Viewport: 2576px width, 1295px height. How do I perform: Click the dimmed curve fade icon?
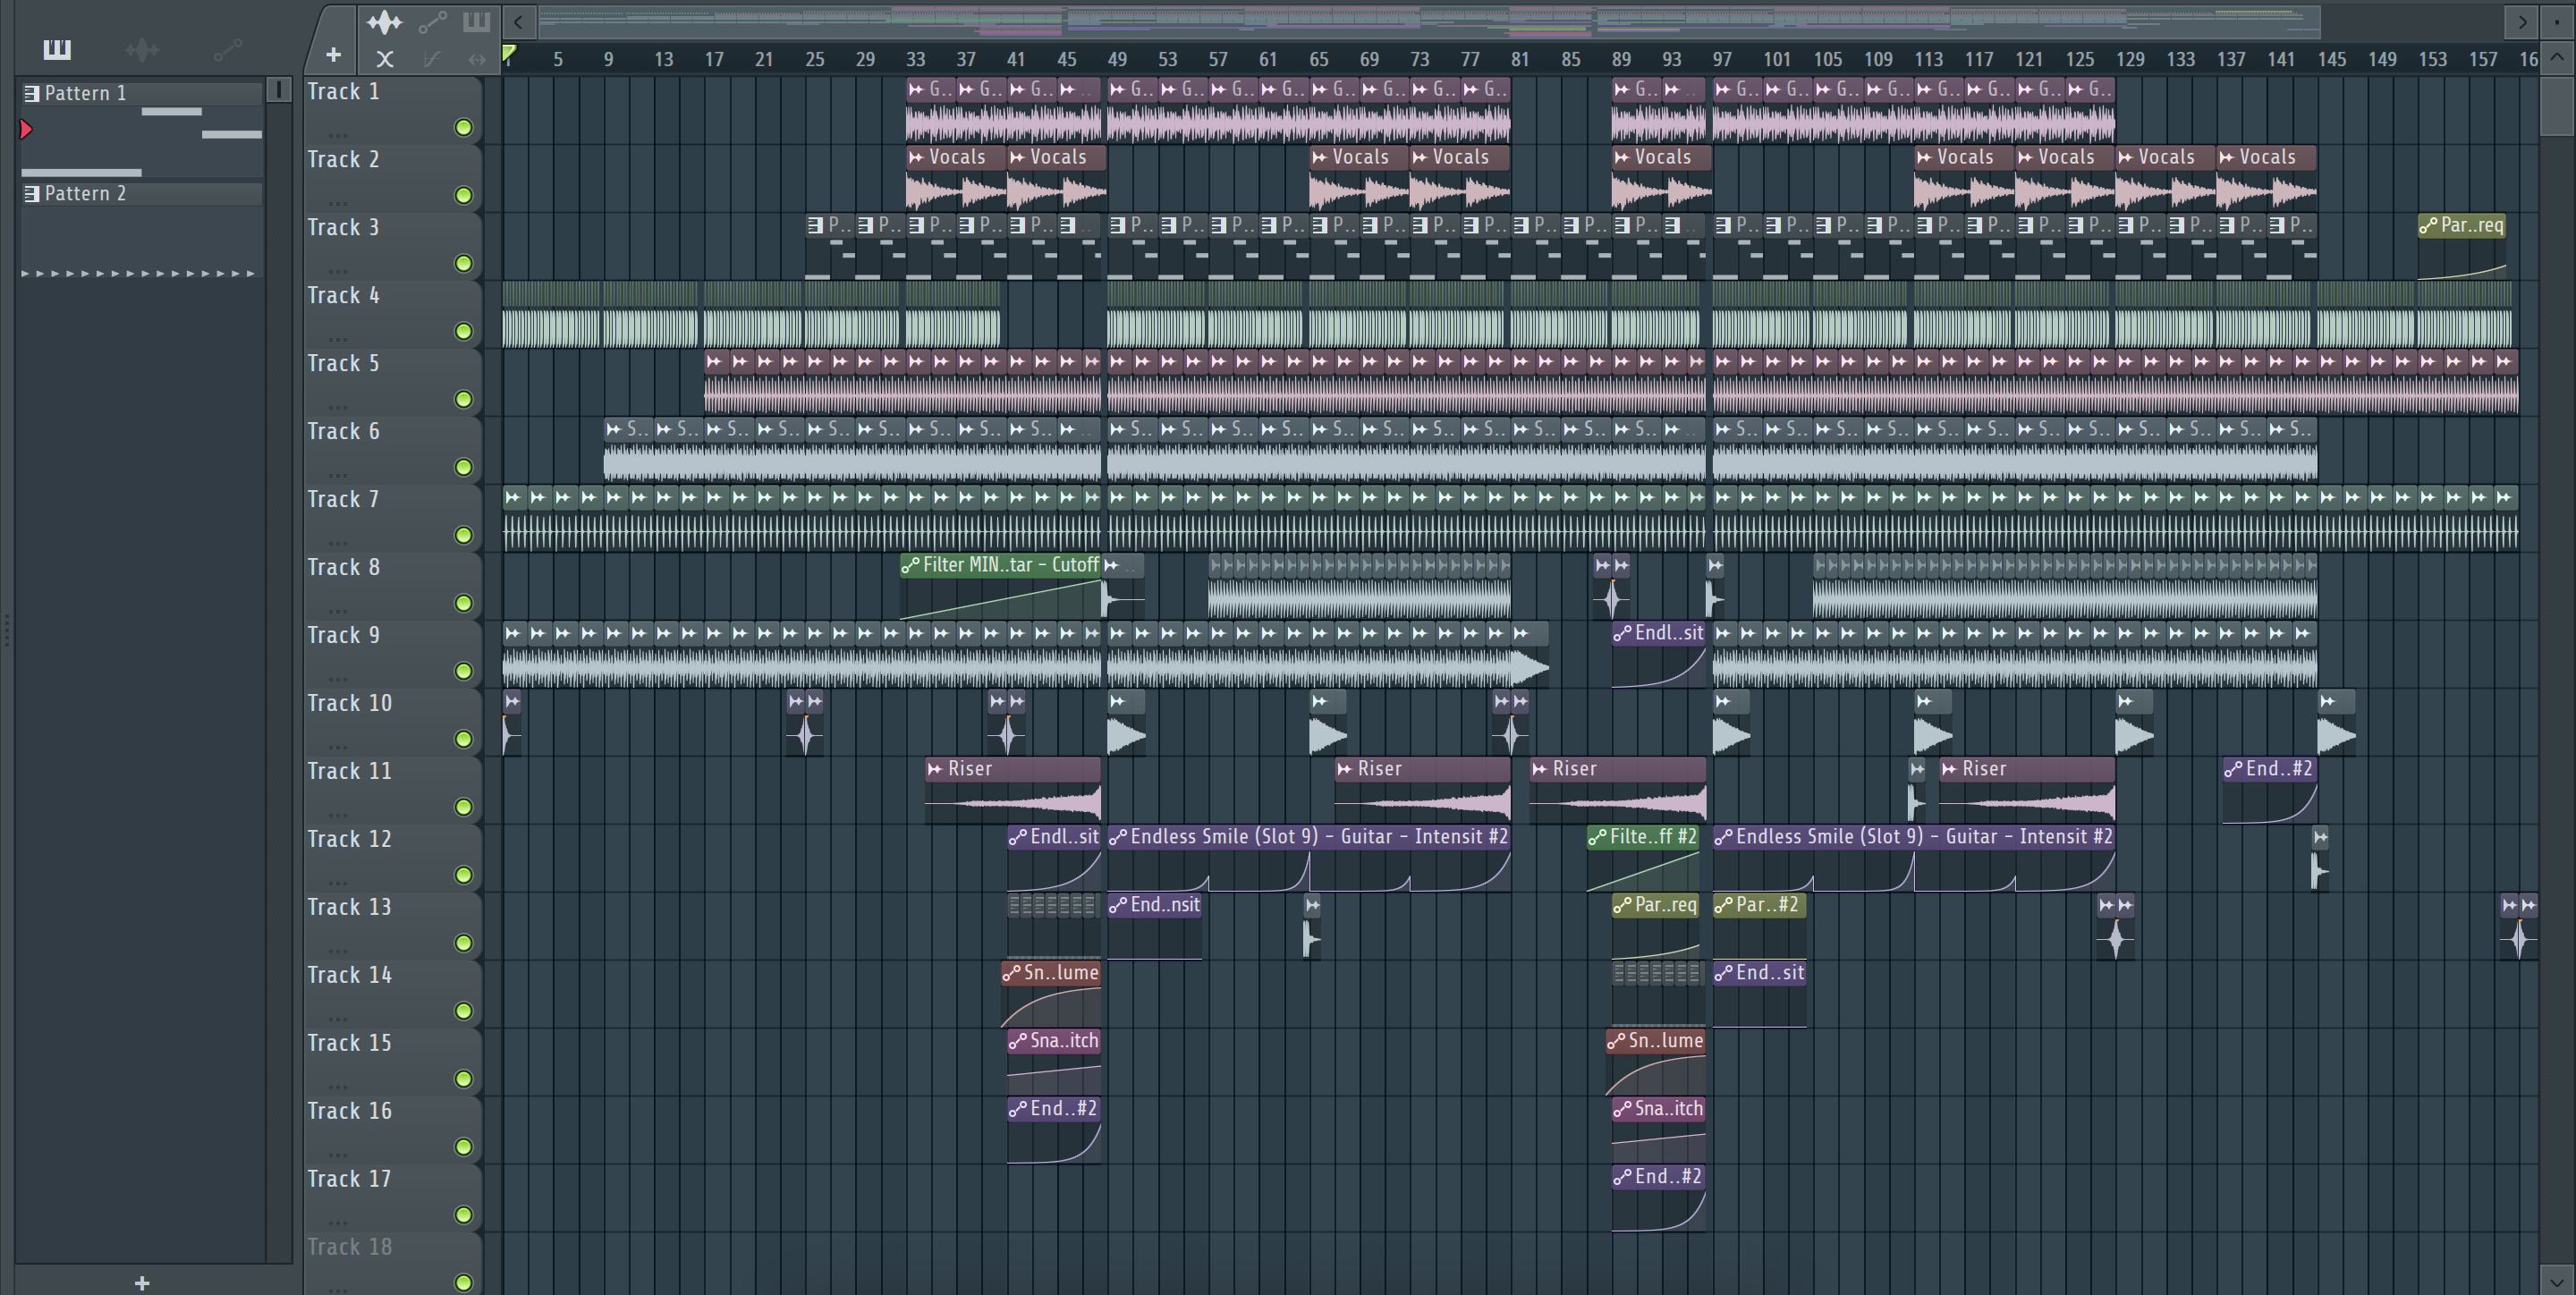tap(431, 59)
